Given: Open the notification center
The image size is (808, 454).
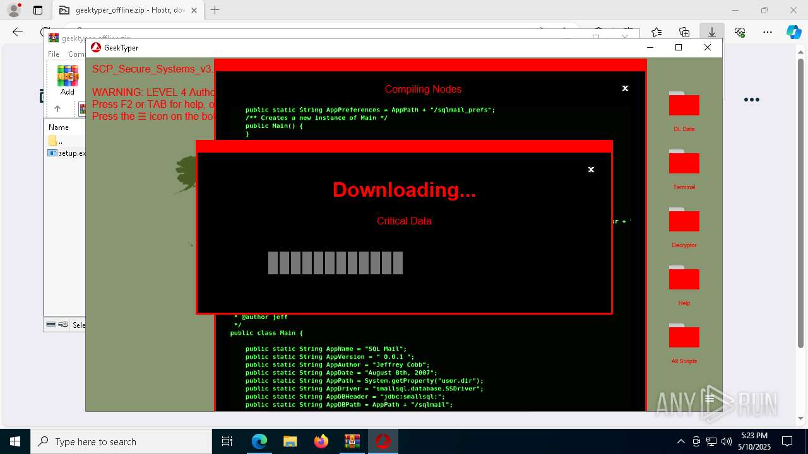Looking at the screenshot, I should click(787, 441).
